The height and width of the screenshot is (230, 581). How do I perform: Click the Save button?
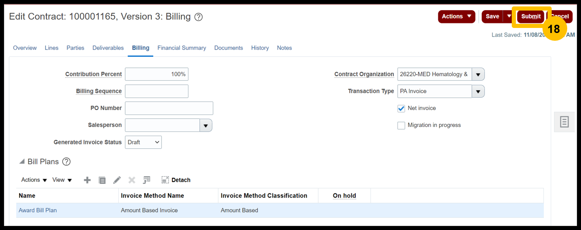pos(492,16)
